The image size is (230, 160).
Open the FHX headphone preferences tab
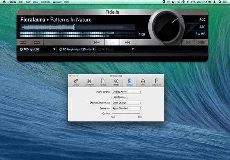click(143, 82)
